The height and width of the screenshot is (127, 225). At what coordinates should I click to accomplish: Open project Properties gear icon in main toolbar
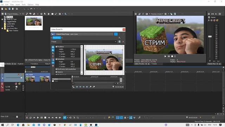[17, 9]
